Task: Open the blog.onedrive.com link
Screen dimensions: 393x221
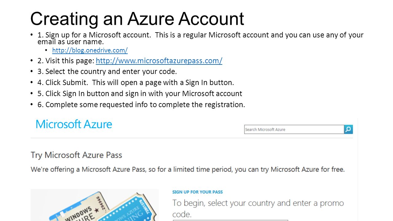Action: coord(90,50)
